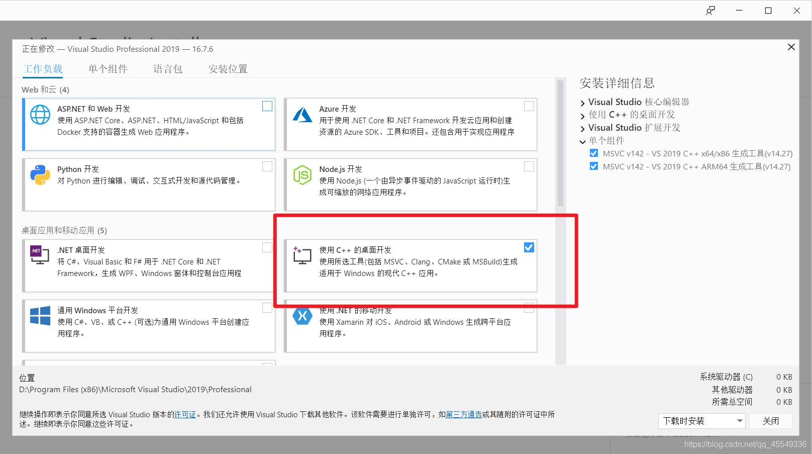Click the Xamarin mobile development icon
Screen dimensions: 812x454
click(x=302, y=316)
